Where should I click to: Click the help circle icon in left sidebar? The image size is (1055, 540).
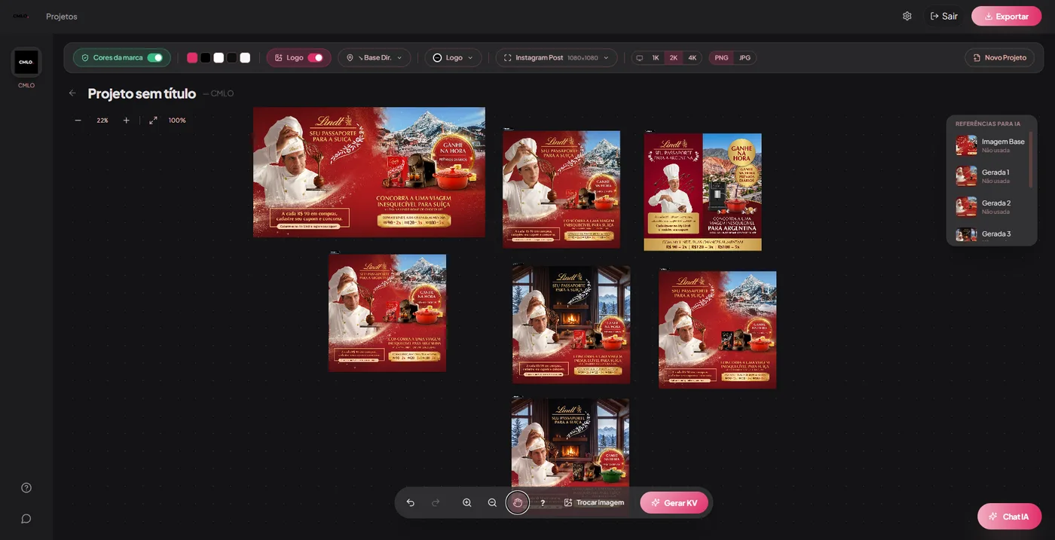[x=26, y=487]
